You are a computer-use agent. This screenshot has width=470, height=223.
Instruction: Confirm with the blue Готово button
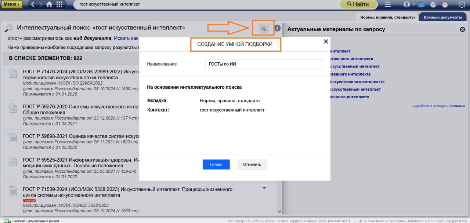tap(216, 164)
